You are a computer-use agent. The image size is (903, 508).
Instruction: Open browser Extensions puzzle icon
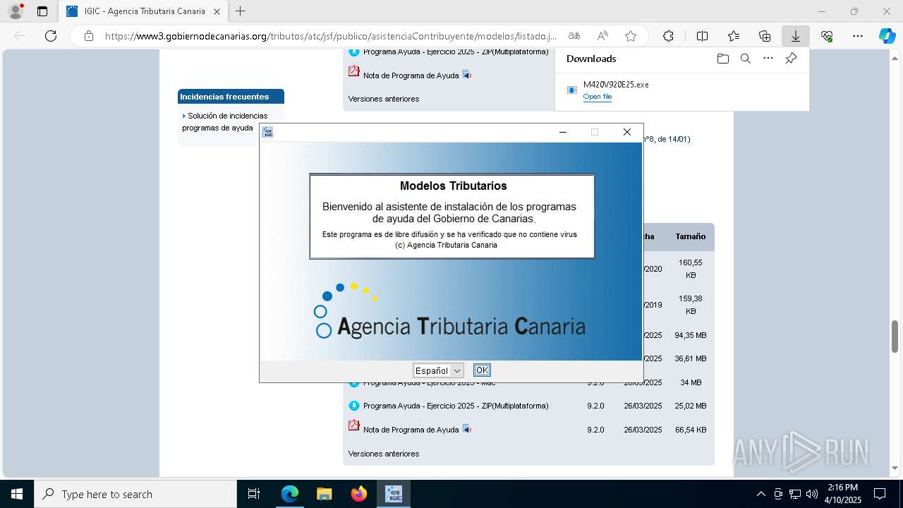tap(668, 36)
